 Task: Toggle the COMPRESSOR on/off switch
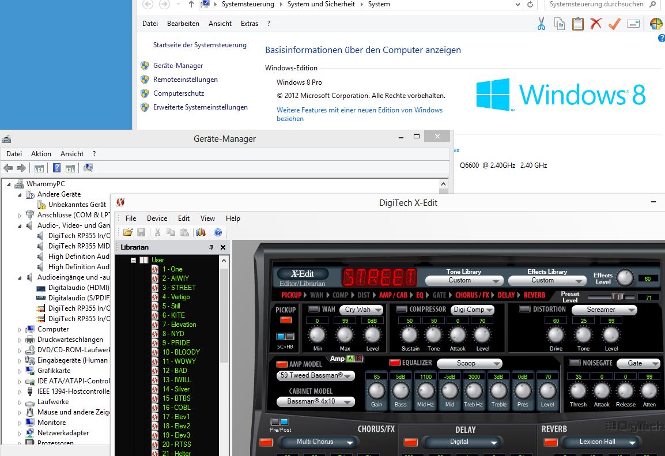(401, 309)
